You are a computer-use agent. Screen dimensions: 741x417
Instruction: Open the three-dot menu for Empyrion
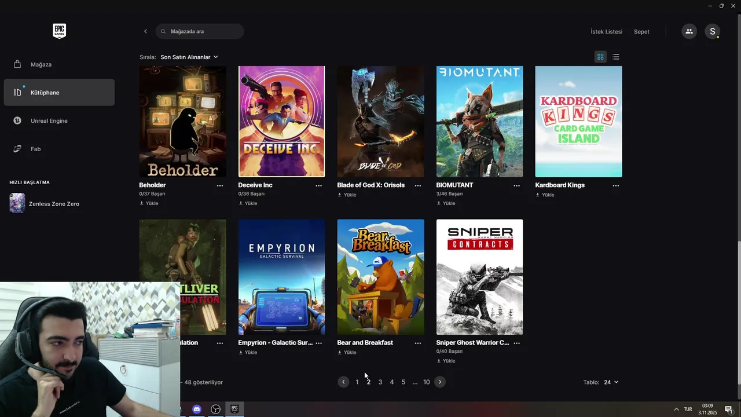(x=318, y=343)
